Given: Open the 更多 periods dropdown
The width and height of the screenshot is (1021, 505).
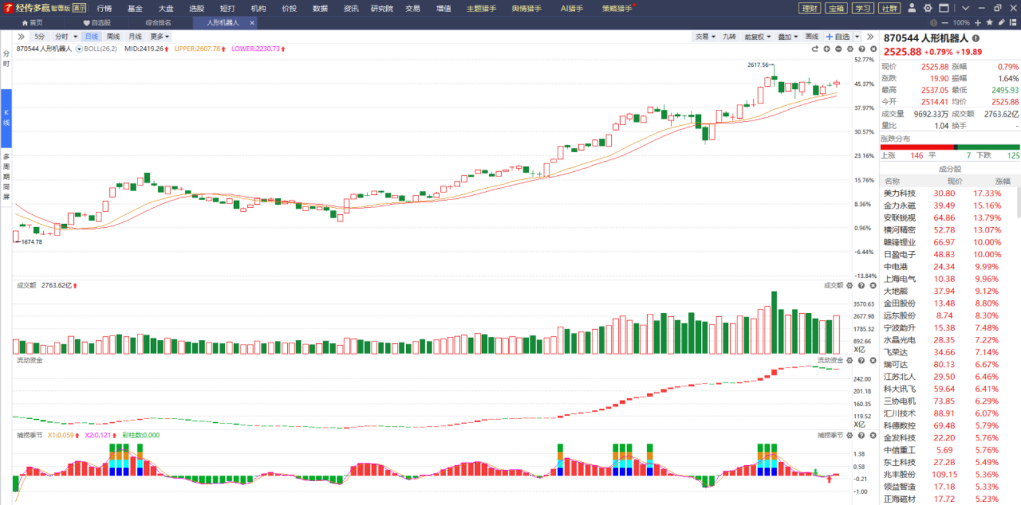Looking at the screenshot, I should (159, 37).
